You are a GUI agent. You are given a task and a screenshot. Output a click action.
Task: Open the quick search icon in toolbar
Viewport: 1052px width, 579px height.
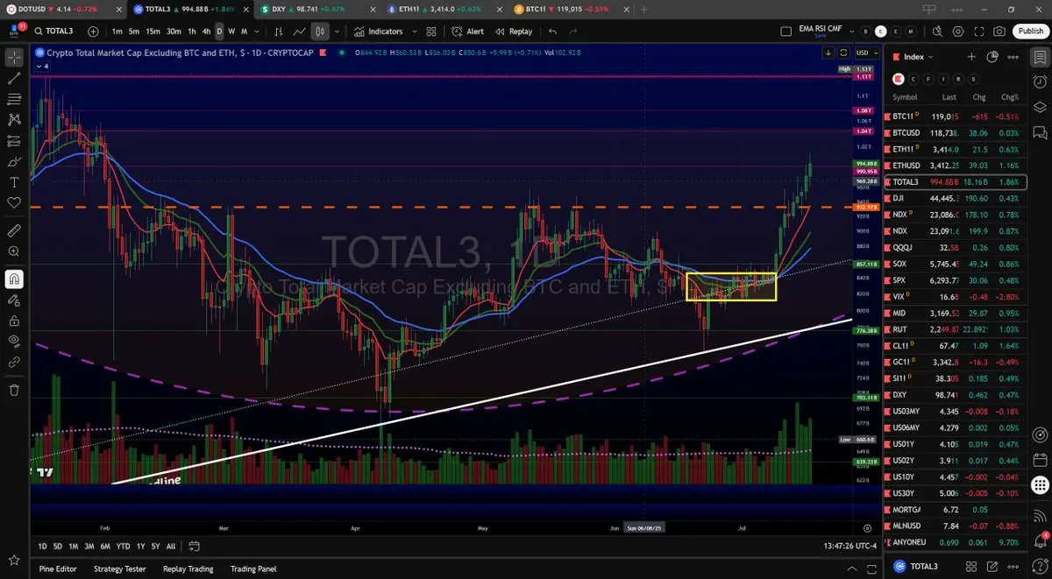937,32
